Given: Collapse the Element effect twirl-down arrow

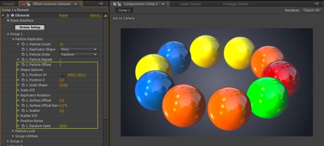Looking at the screenshot, I should (x=3, y=16).
